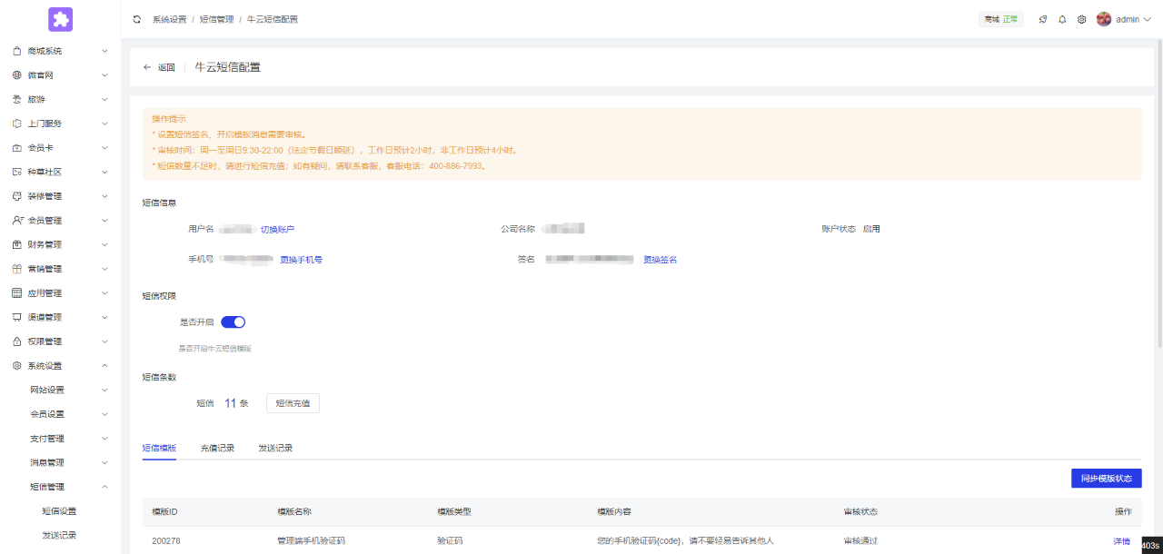This screenshot has width=1163, height=554.
Task: Disable the 是否开启 SMS permission switch
Action: (234, 322)
